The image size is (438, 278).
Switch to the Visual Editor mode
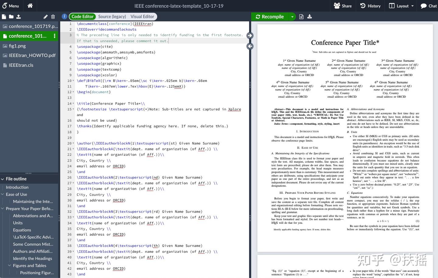142,17
